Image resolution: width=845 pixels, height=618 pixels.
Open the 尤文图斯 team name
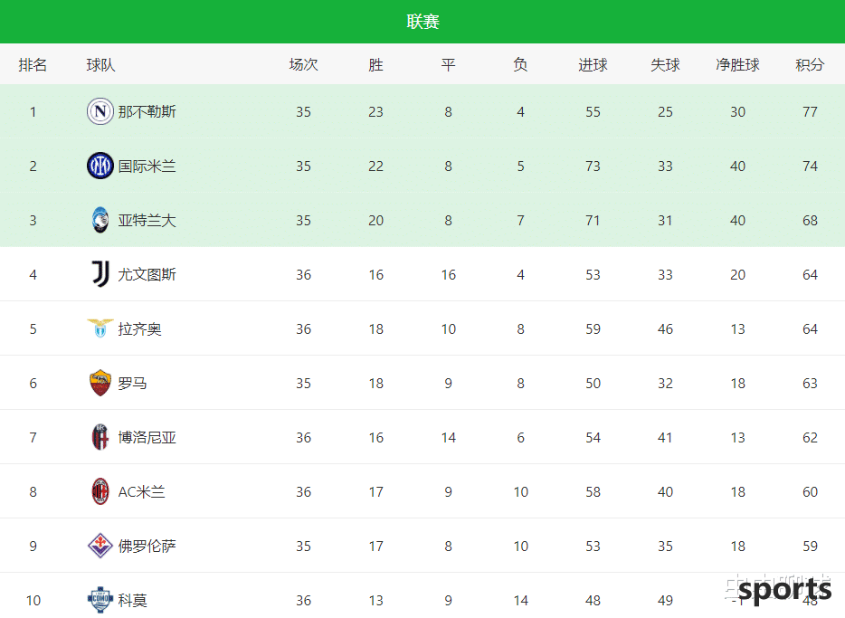[147, 274]
